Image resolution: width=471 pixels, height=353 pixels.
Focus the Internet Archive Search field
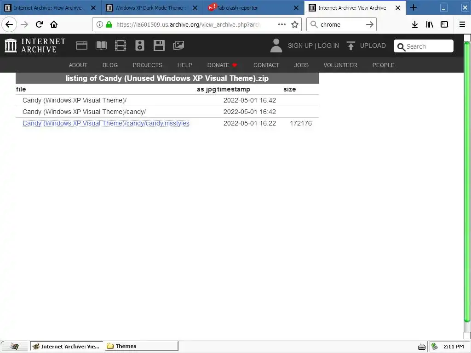[424, 46]
